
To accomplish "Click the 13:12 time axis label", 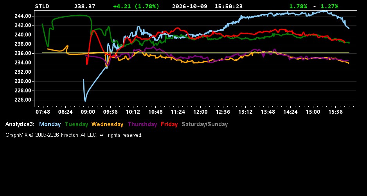I will pos(245,112).
